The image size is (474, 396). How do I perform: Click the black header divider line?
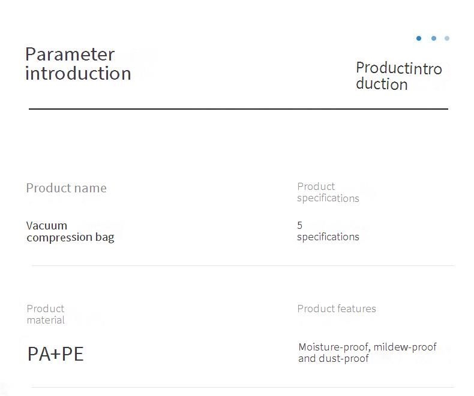(x=238, y=109)
